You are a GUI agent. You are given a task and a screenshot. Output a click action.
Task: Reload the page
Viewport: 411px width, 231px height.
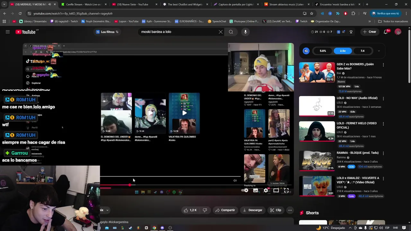click(x=20, y=13)
